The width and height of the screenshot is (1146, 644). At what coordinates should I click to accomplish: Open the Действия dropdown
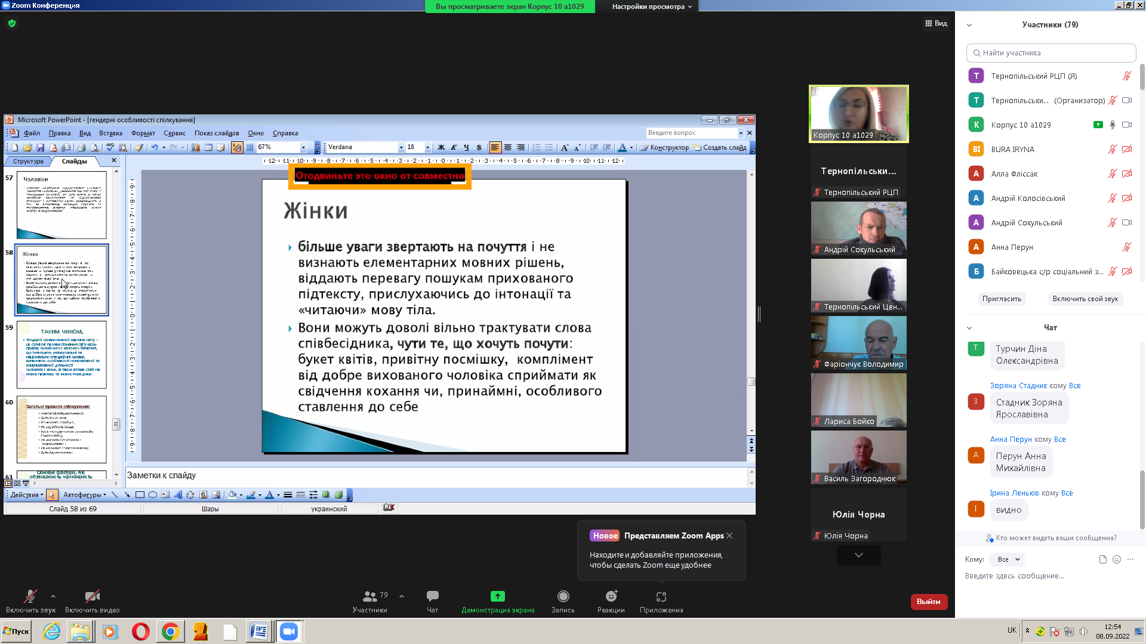pyautogui.click(x=27, y=495)
